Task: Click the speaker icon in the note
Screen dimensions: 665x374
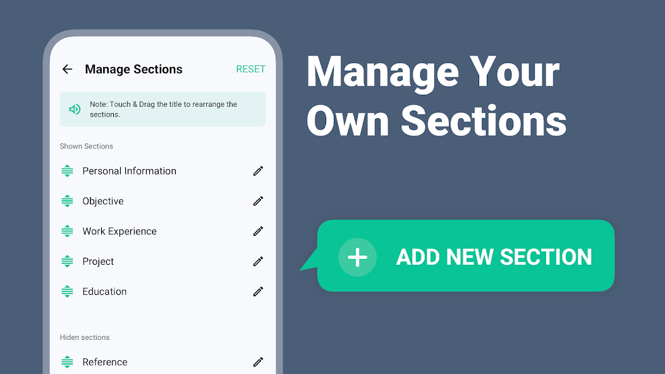Action: (x=75, y=109)
